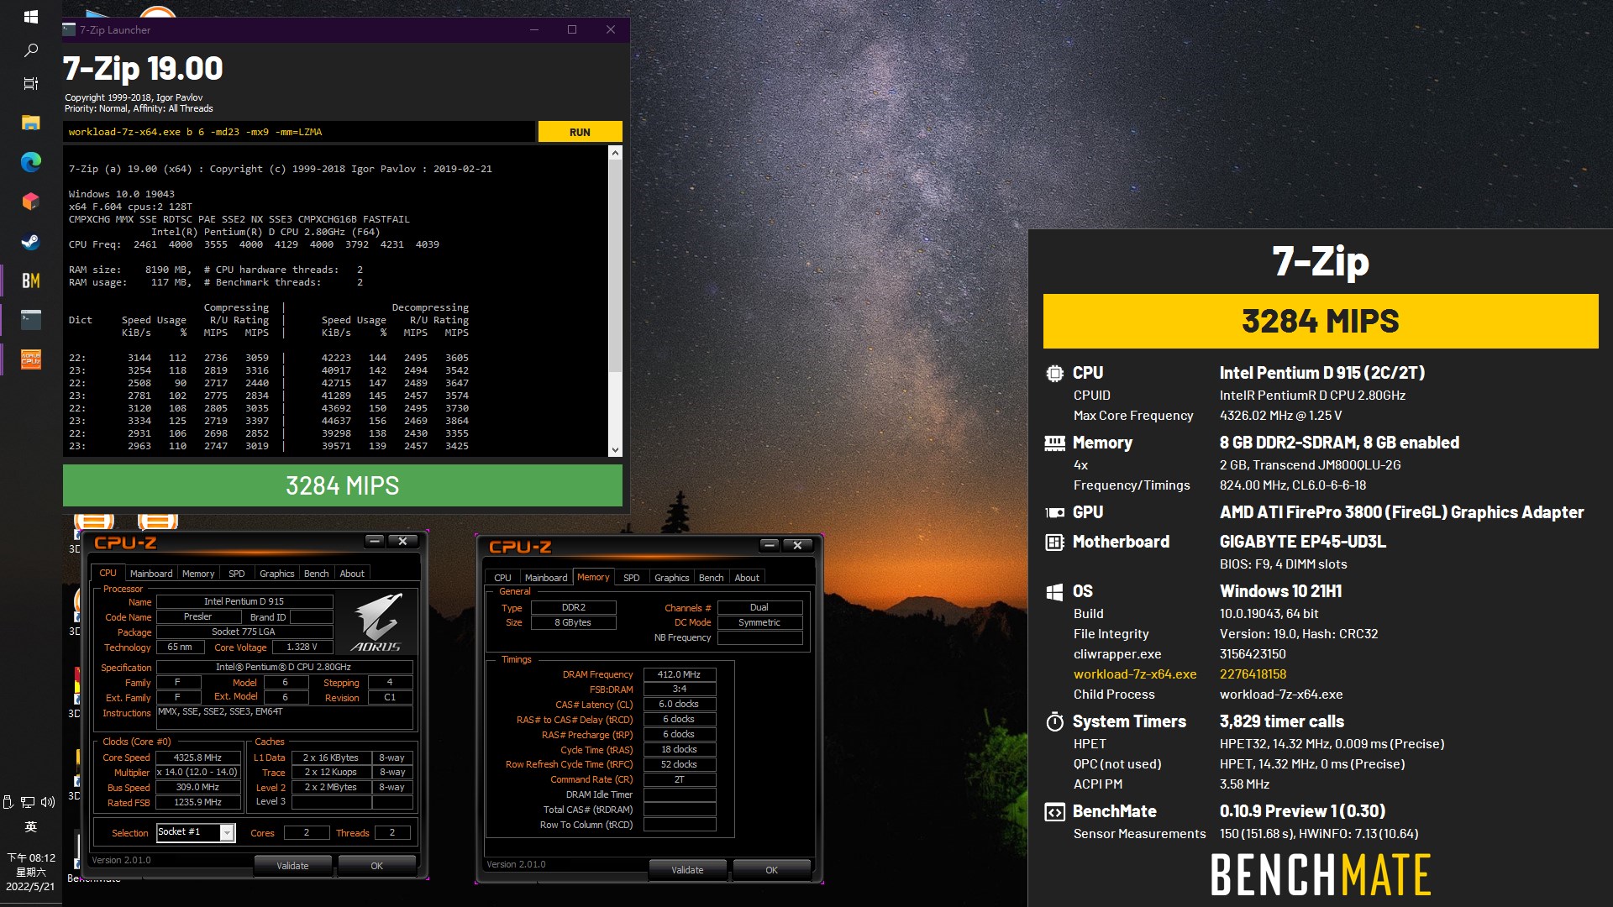Open Task View icon on taskbar
Image resolution: width=1613 pixels, height=907 pixels.
(30, 83)
